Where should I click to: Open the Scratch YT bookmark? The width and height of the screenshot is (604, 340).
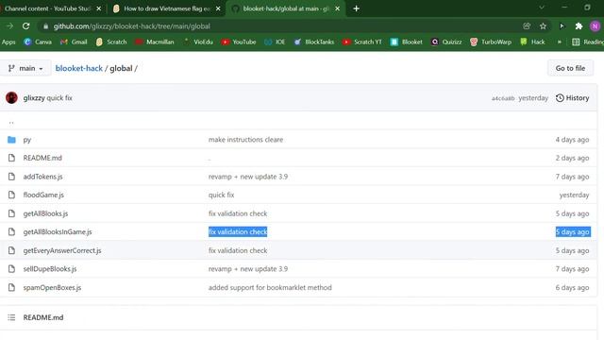pyautogui.click(x=362, y=42)
